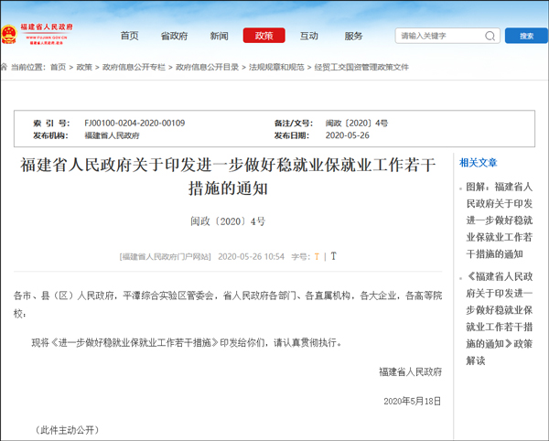Open 政府信息公开专栏 breadcrumb link
Image resolution: width=549 pixels, height=441 pixels.
(134, 67)
